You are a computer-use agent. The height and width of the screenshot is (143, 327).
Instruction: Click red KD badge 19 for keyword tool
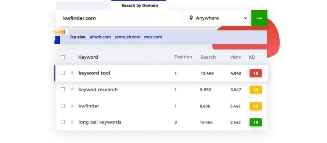click(256, 73)
